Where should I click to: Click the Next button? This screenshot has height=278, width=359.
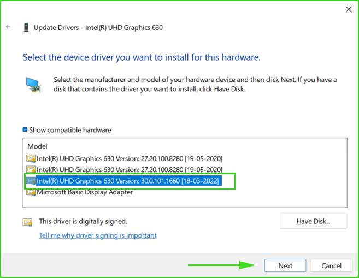(285, 265)
